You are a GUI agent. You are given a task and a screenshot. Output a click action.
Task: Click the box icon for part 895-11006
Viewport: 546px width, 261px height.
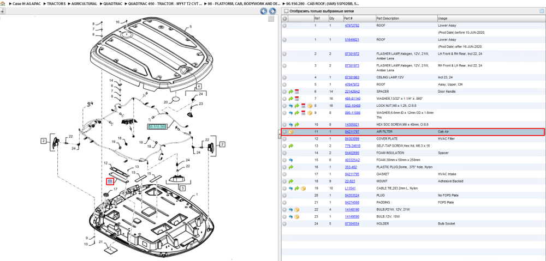tap(309, 113)
